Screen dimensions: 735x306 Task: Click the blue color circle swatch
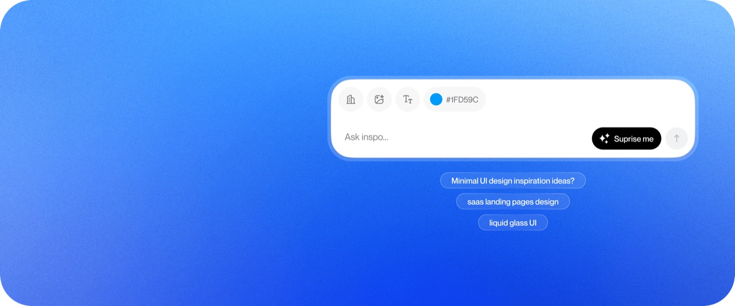tap(436, 99)
